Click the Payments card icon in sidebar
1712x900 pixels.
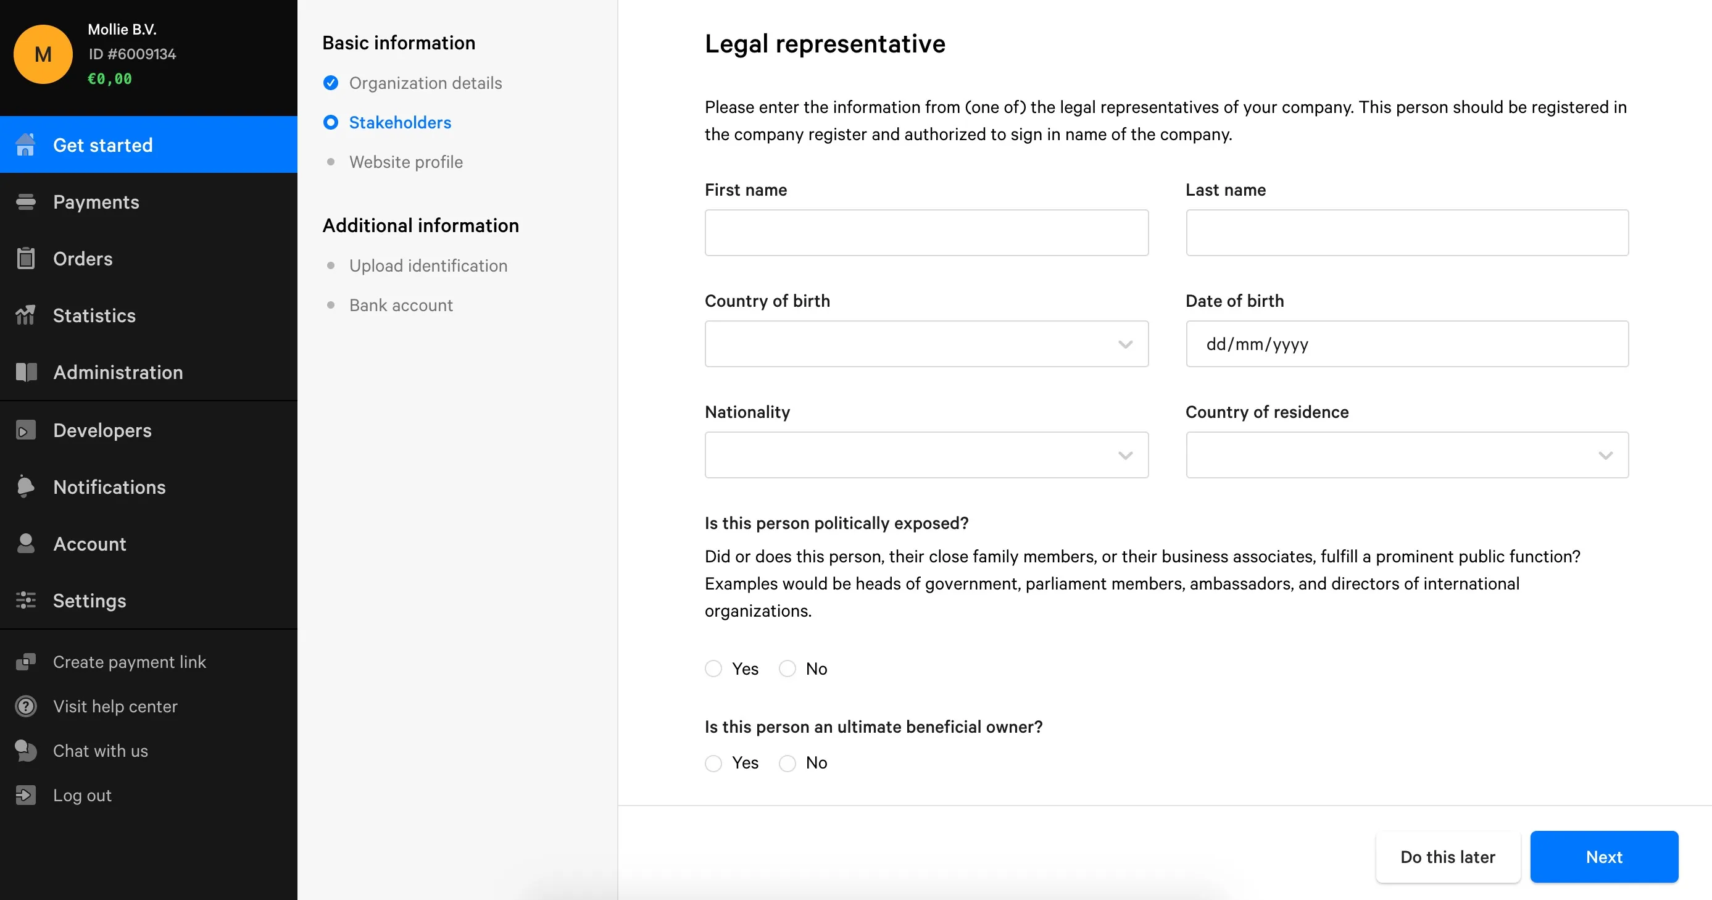[x=26, y=201]
